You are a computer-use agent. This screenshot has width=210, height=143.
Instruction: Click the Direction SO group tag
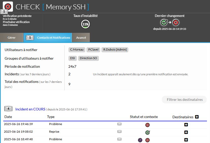[x=88, y=58]
